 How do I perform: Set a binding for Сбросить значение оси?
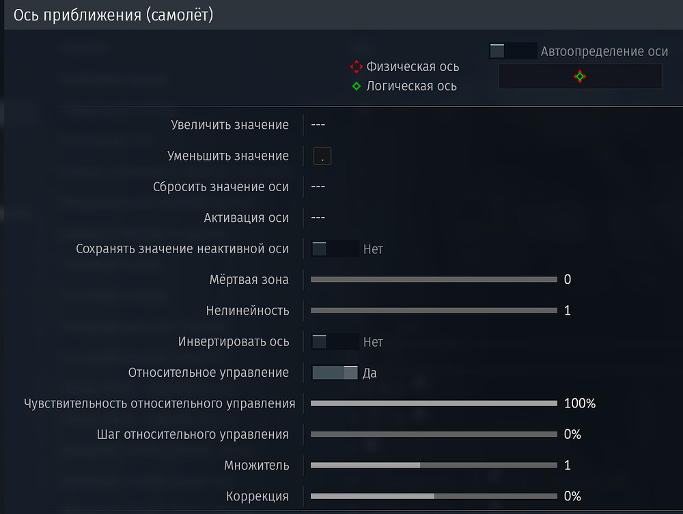318,187
